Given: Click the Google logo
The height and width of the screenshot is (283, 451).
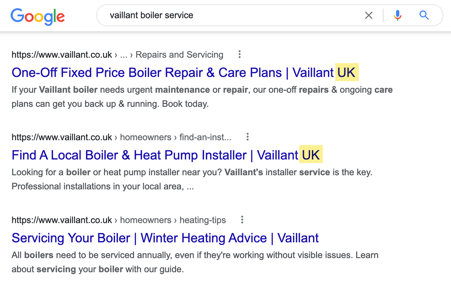Looking at the screenshot, I should (x=38, y=17).
